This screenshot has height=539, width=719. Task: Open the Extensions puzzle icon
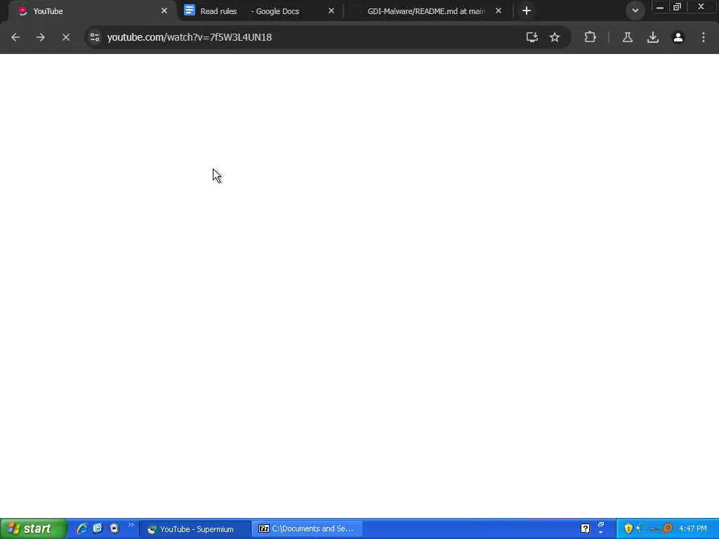(590, 37)
